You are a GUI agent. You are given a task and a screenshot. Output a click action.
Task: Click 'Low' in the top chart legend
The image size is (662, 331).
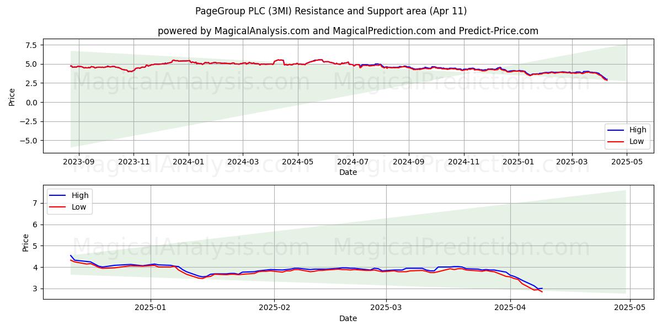637,141
